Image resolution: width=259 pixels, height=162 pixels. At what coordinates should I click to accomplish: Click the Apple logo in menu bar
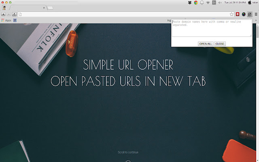tap(250, 2)
